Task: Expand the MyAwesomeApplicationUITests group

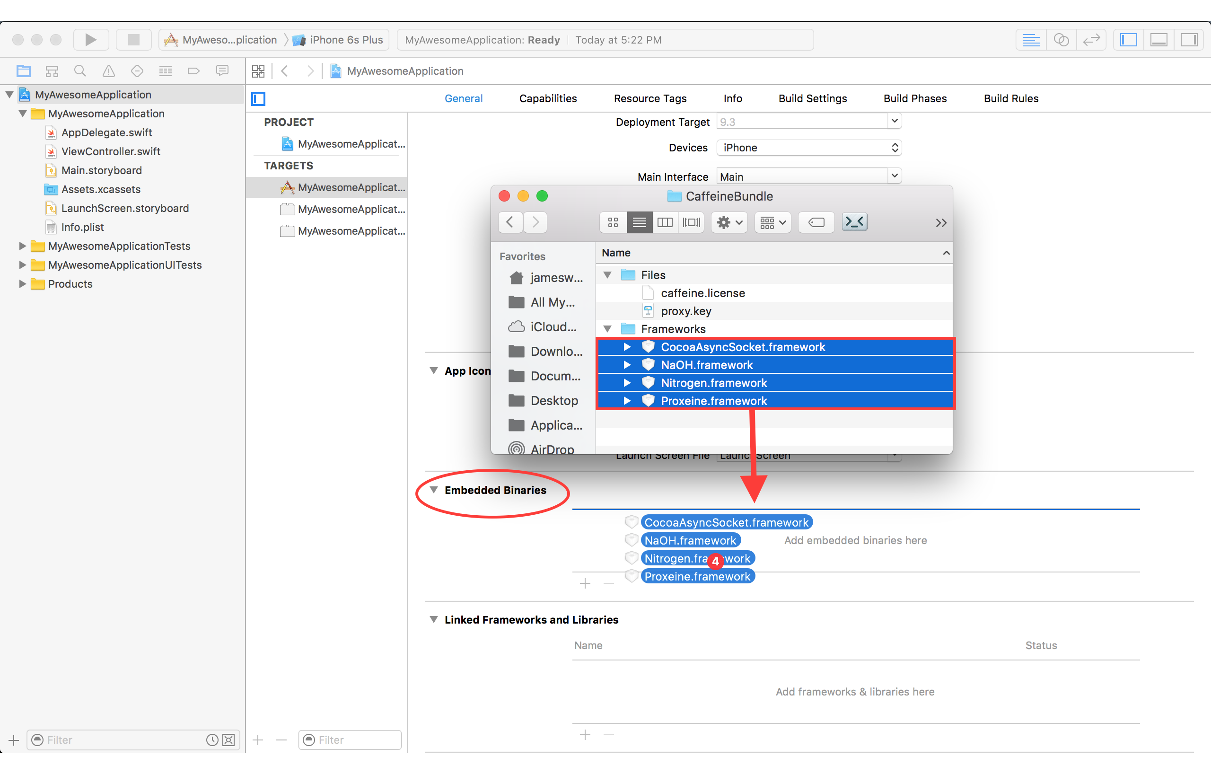Action: point(23,265)
